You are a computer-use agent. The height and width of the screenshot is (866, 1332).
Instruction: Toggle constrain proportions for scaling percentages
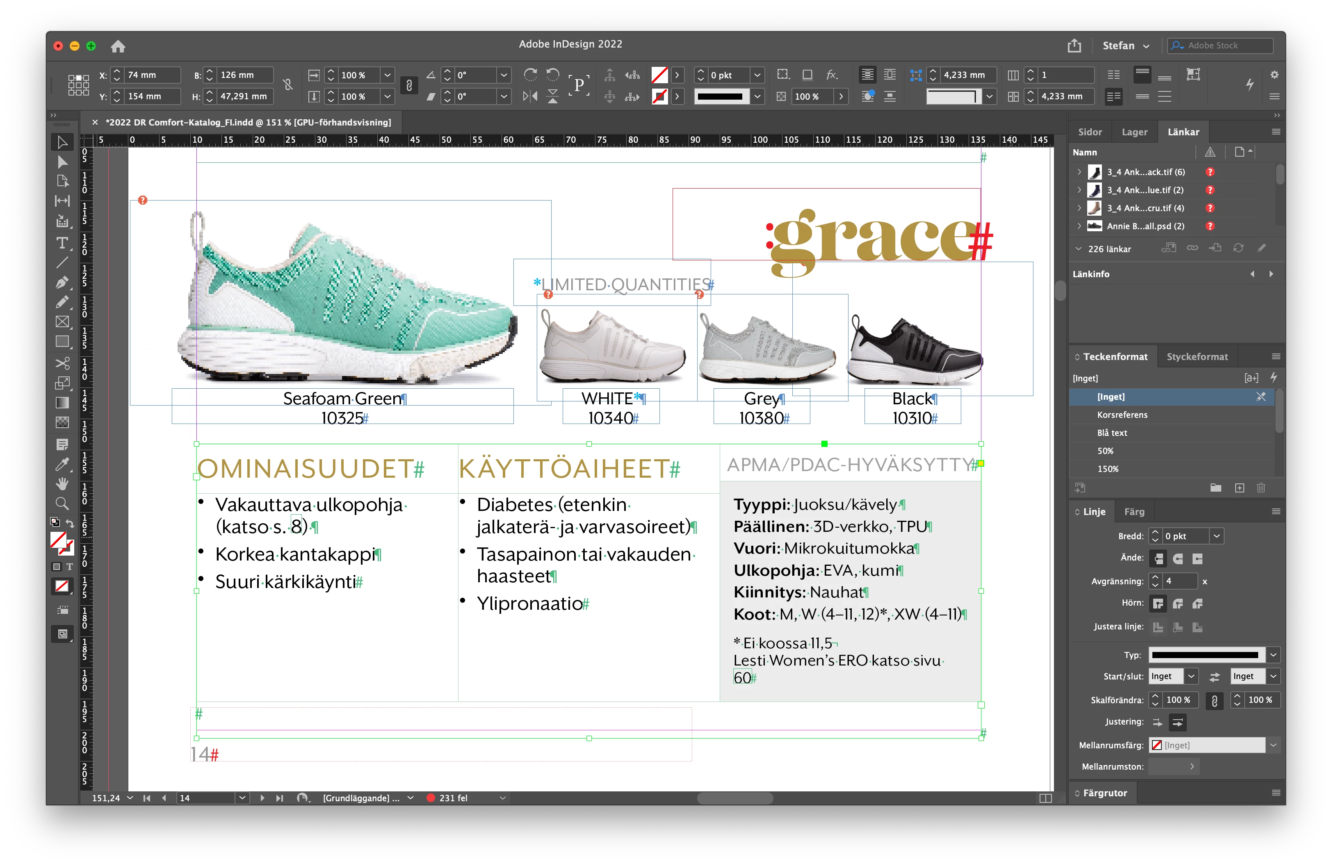tap(409, 86)
